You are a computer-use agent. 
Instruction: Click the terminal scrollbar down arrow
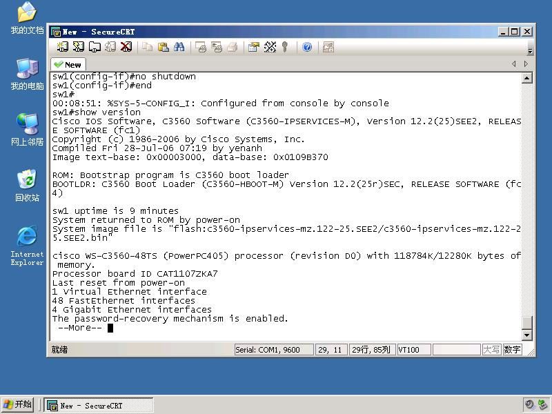pyautogui.click(x=526, y=335)
